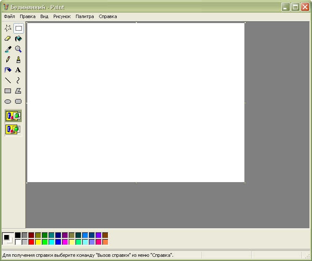
Task: Choose the Ellipse tool
Action: pyautogui.click(x=8, y=102)
